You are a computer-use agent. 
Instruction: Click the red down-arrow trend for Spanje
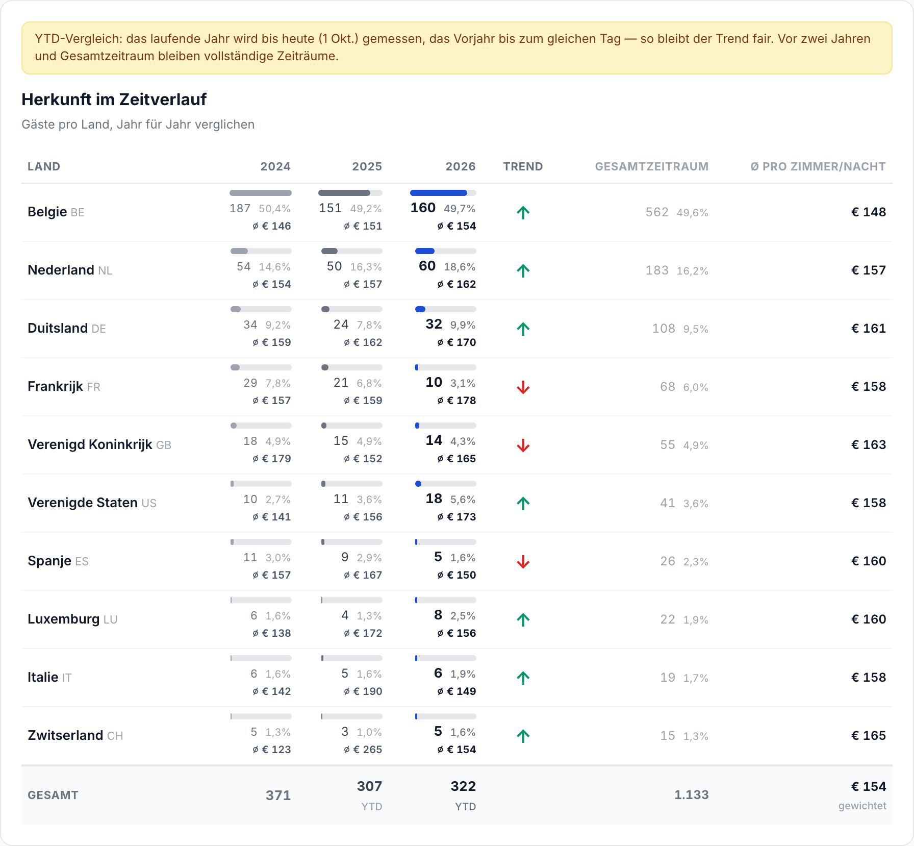tap(523, 561)
